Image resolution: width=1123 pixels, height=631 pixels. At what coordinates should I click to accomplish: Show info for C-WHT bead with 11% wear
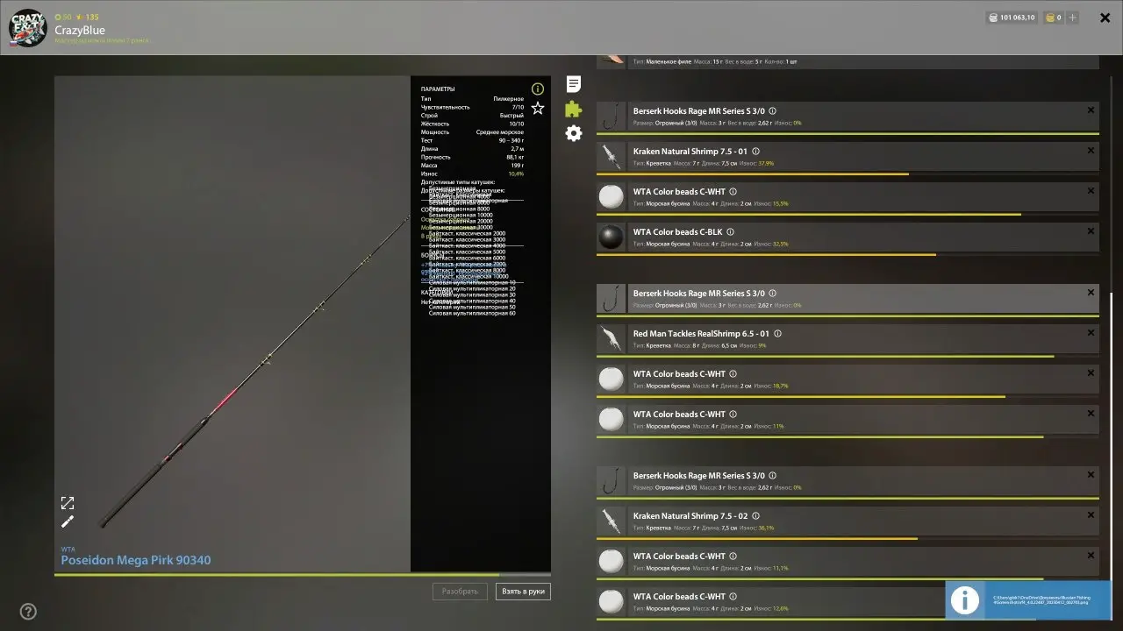point(733,415)
